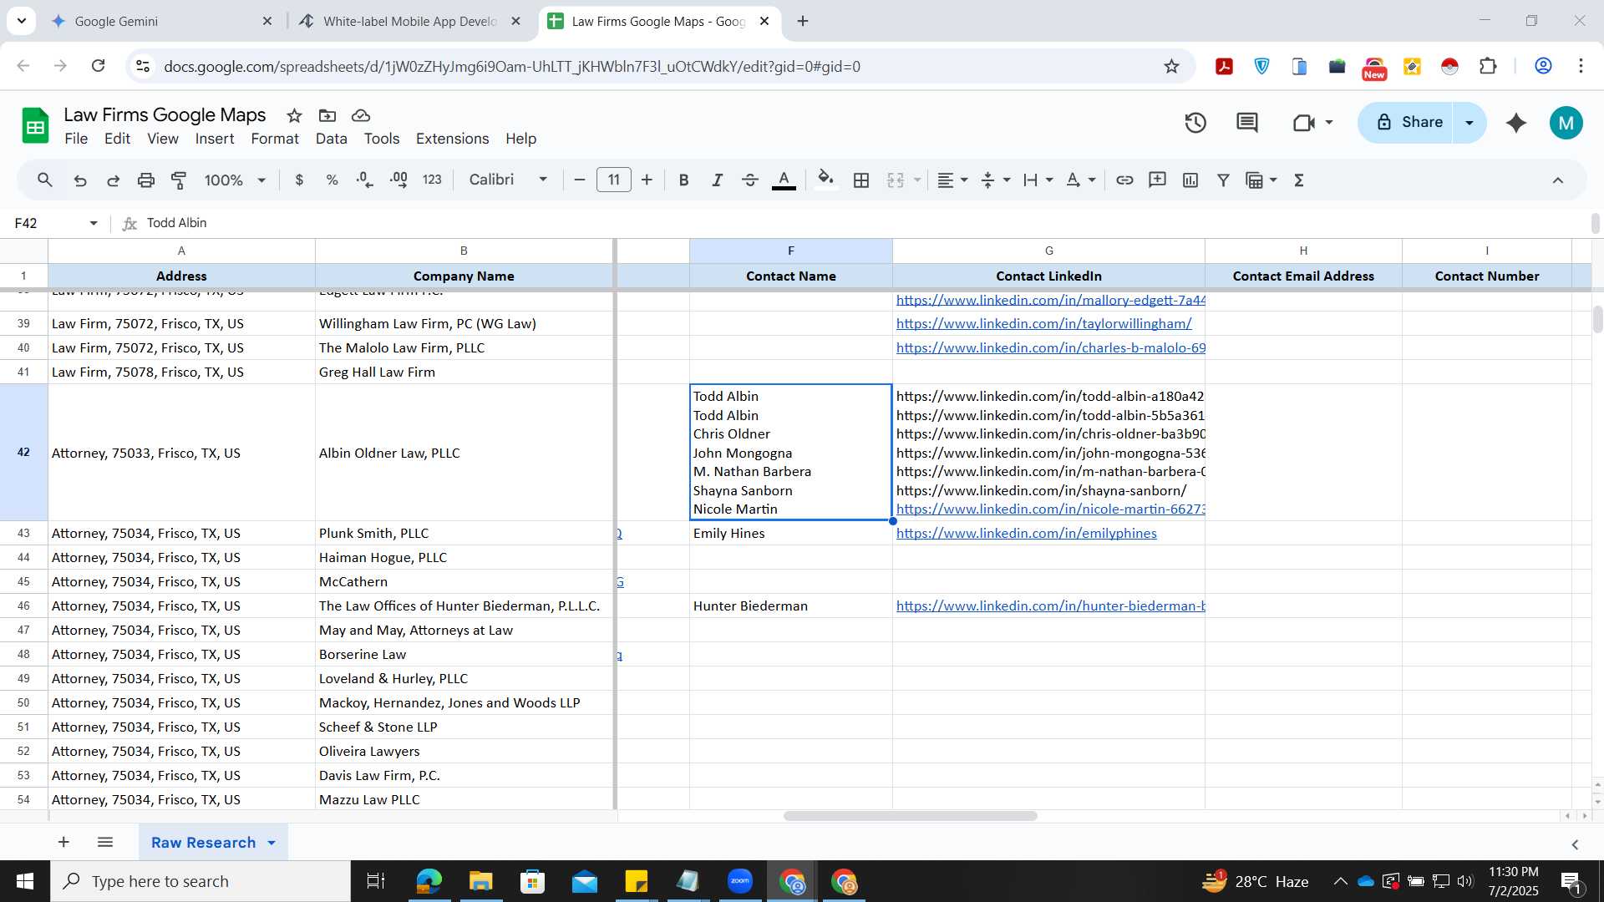This screenshot has width=1604, height=902.
Task: Select the Plunk Smith, PLLC cell
Action: 464,534
